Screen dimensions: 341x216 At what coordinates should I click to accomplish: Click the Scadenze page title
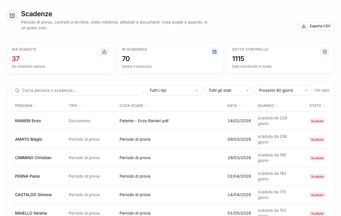pyautogui.click(x=37, y=14)
